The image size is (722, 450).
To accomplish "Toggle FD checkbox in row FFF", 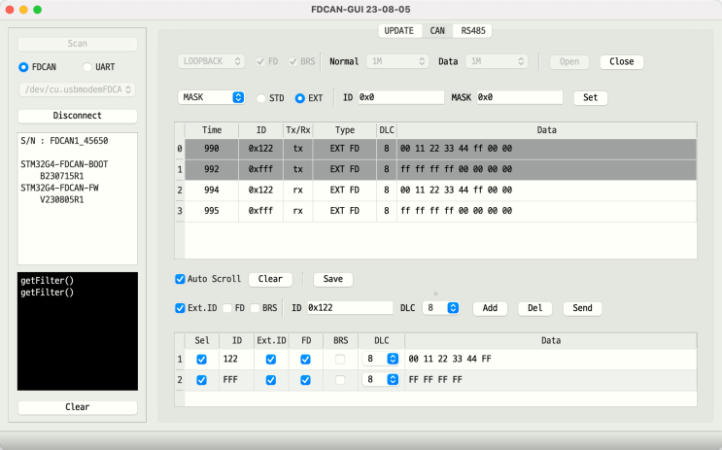I will point(306,380).
